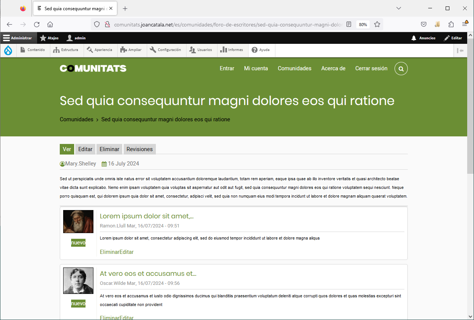Image resolution: width=474 pixels, height=320 pixels.
Task: Open the At vero eos et accusamus comment title
Action: pyautogui.click(x=148, y=274)
